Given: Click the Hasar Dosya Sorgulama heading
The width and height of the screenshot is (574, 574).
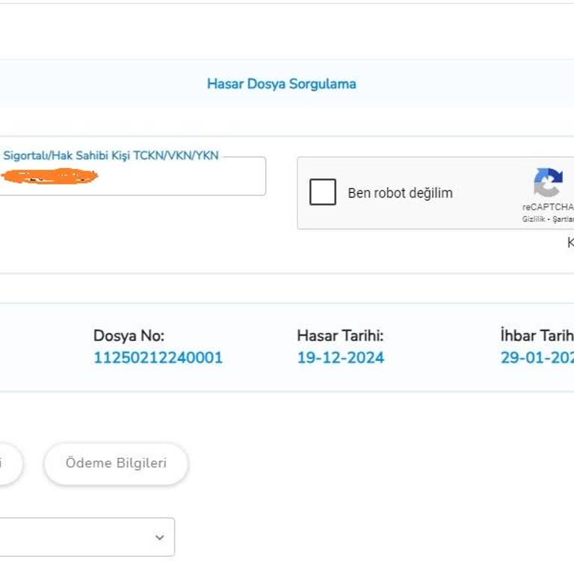Looking at the screenshot, I should 282,84.
